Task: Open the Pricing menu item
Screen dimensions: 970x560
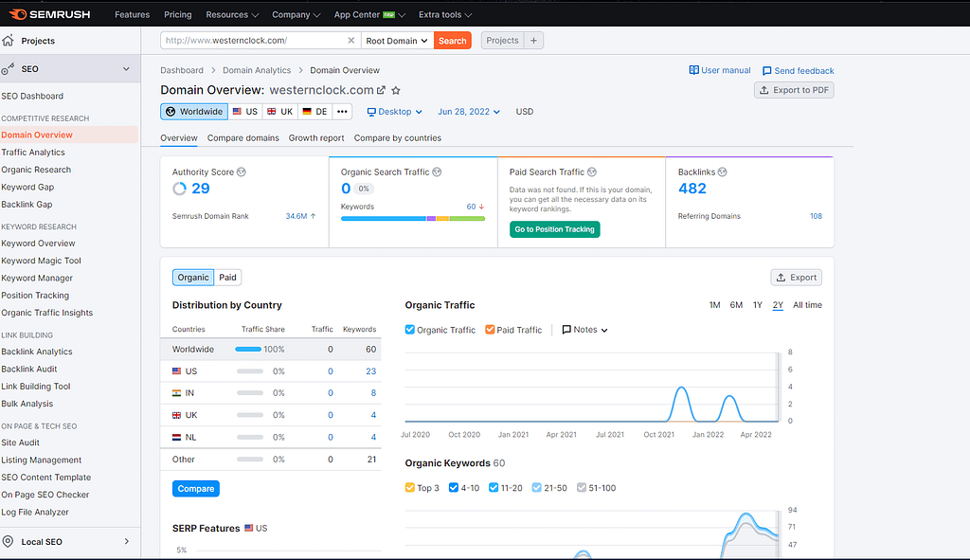Action: point(177,14)
